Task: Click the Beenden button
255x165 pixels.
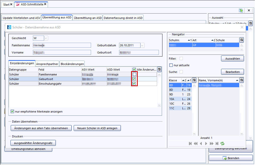Action: pos(231,158)
